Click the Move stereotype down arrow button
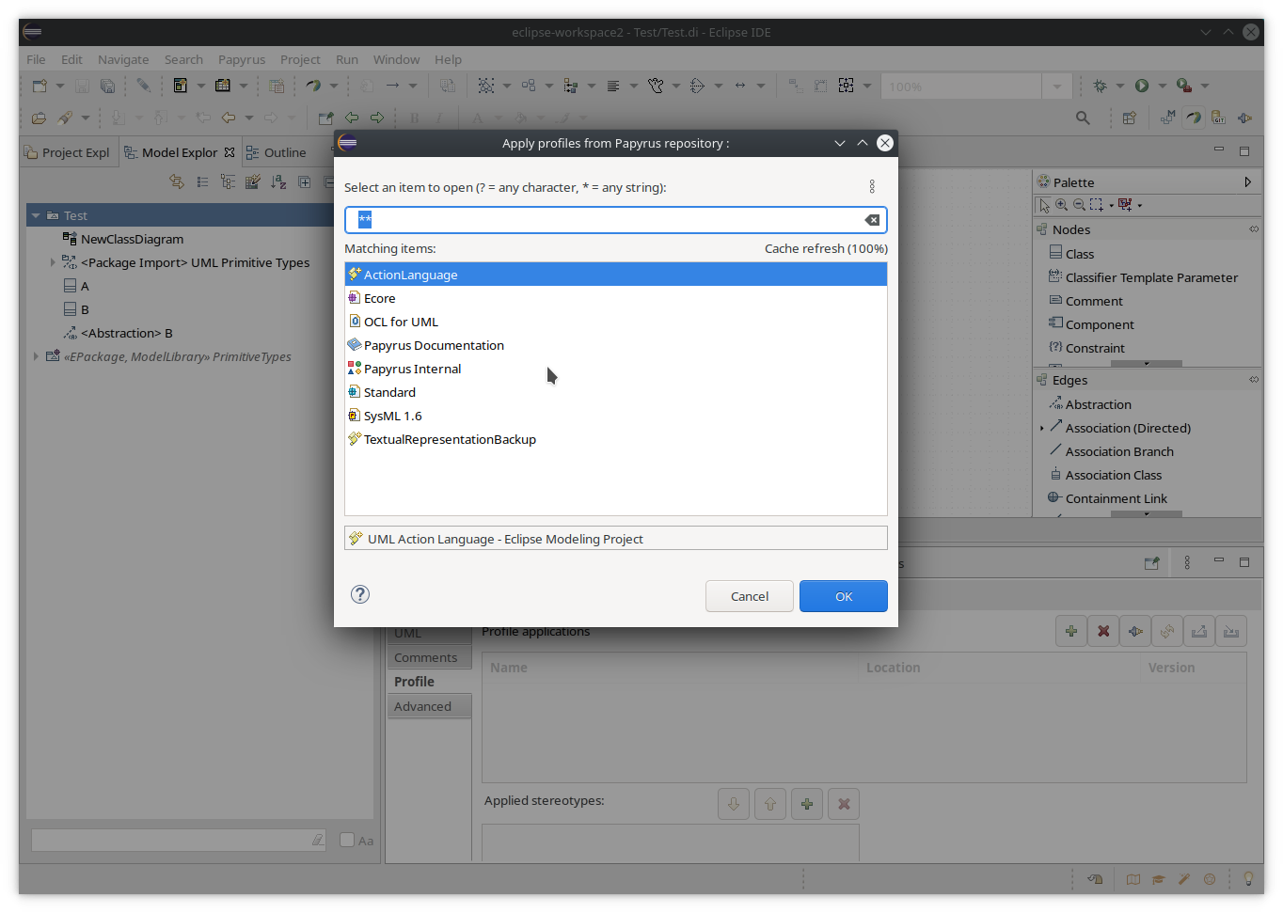The width and height of the screenshot is (1283, 913). pos(734,804)
